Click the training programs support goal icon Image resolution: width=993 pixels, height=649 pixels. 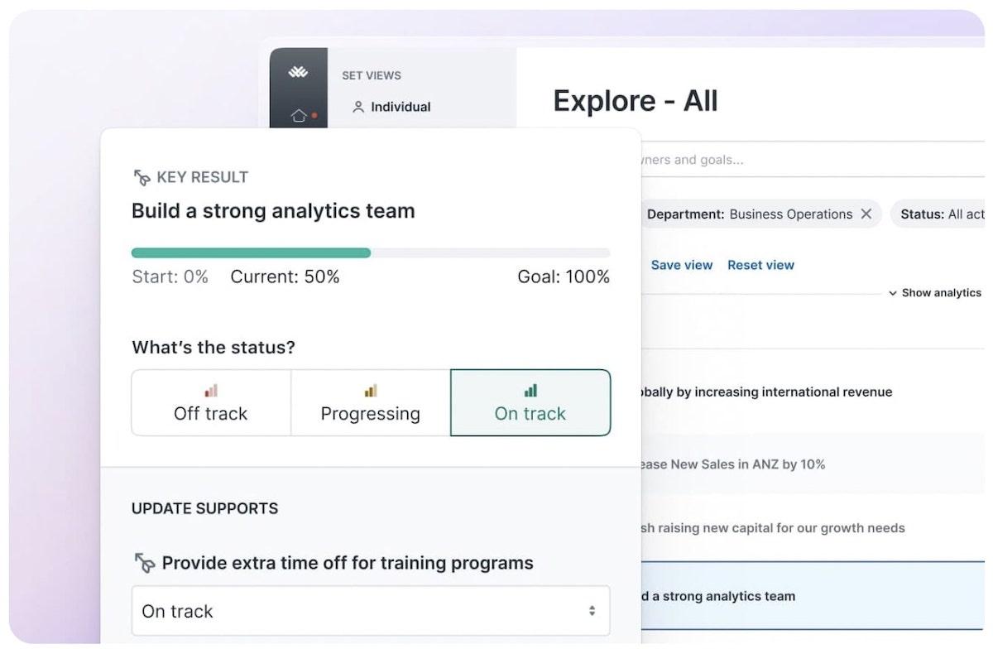tap(144, 564)
